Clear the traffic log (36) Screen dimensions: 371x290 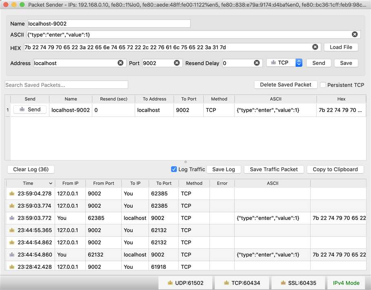click(31, 169)
